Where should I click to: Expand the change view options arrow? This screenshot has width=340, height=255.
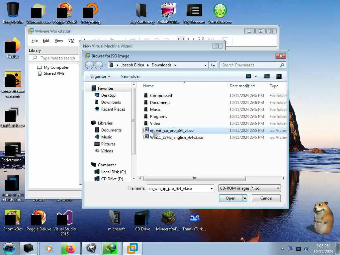tap(256, 76)
